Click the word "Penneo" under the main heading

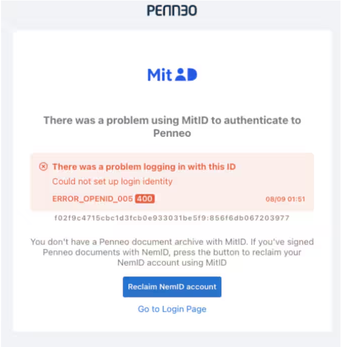click(172, 133)
